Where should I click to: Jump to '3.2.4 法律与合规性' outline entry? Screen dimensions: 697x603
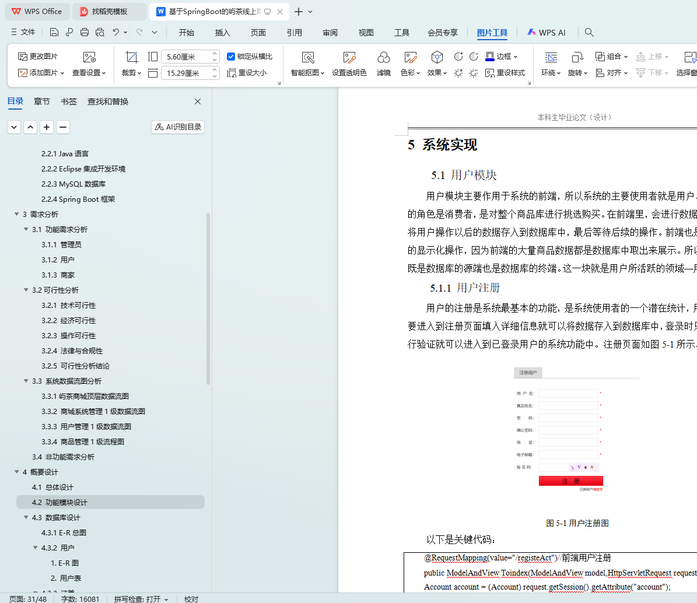72,350
